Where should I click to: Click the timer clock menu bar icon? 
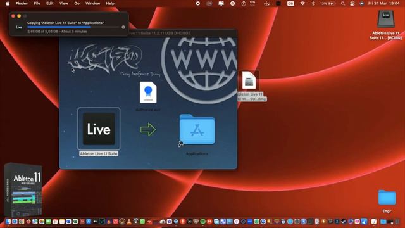[244, 3]
